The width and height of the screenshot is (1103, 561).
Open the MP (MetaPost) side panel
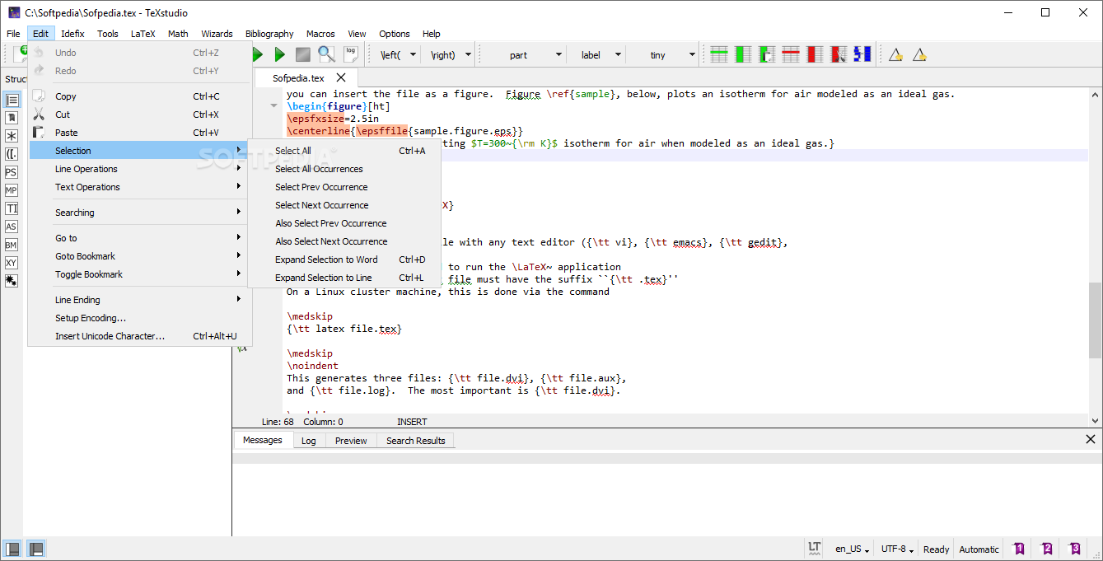12,190
